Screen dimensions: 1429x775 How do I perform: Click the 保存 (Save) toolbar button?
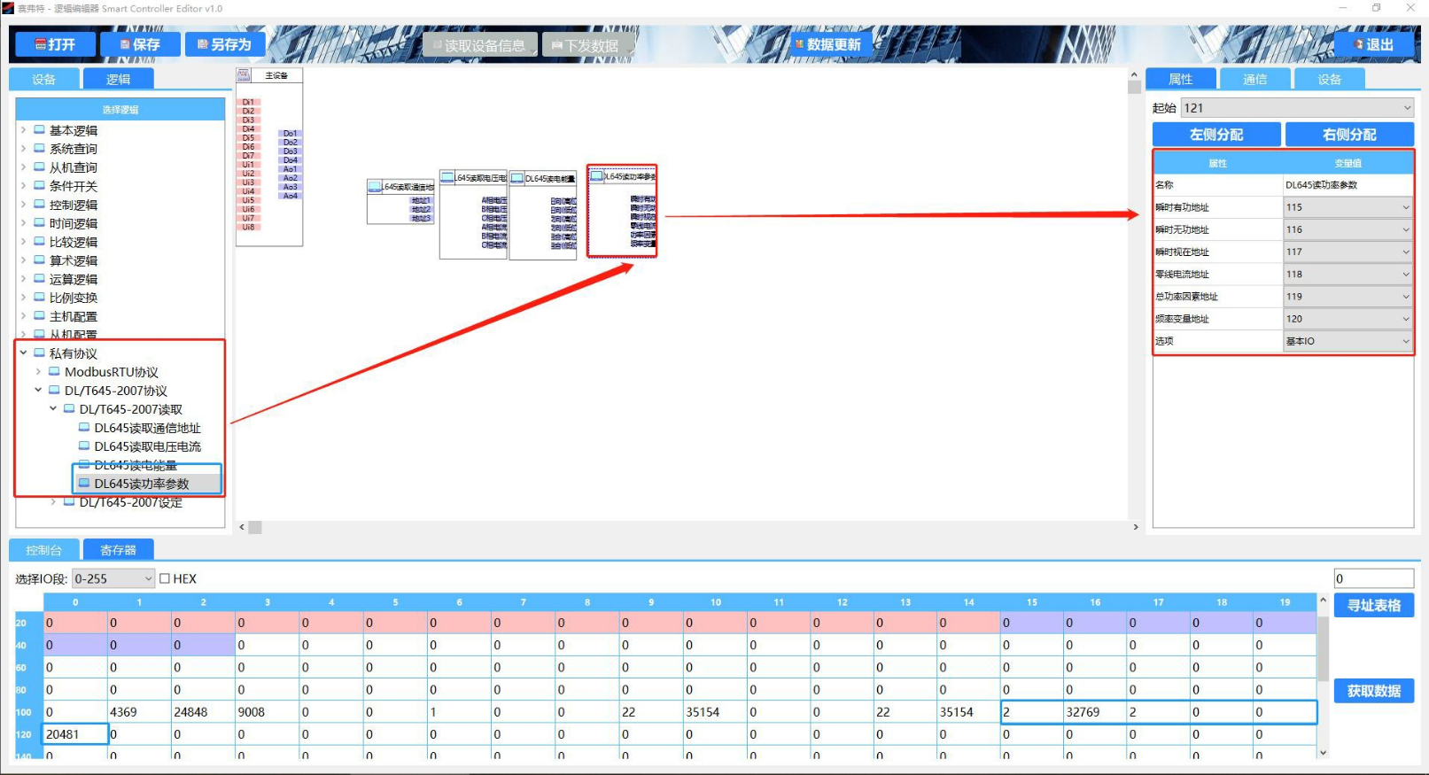(x=140, y=44)
